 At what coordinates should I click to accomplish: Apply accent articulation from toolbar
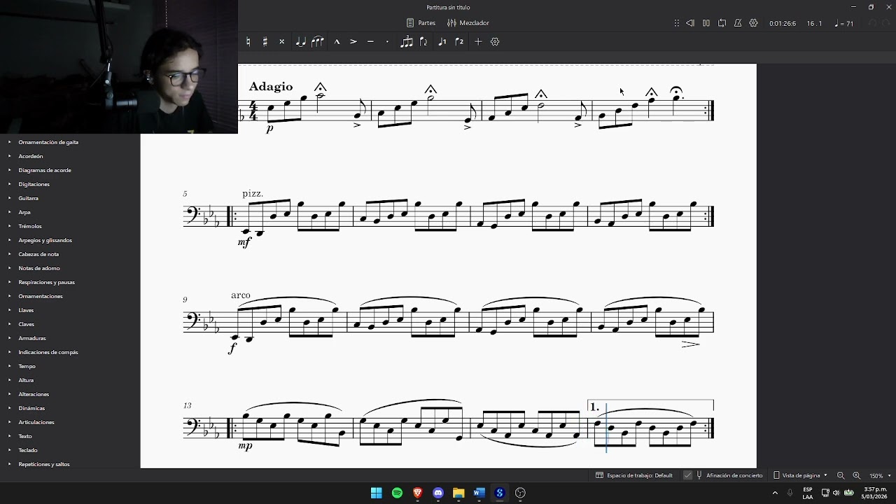coord(353,42)
